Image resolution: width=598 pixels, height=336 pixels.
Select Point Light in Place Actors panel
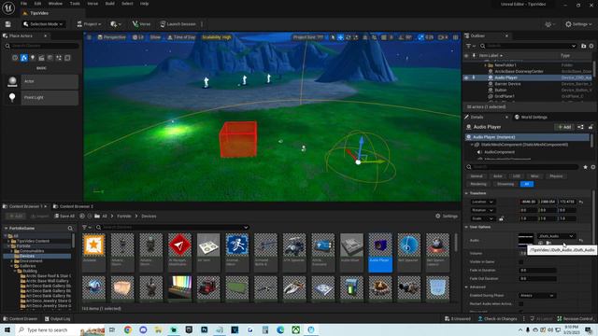pyautogui.click(x=42, y=97)
